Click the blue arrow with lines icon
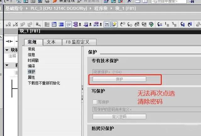The image size is (201, 136). coord(160,24)
